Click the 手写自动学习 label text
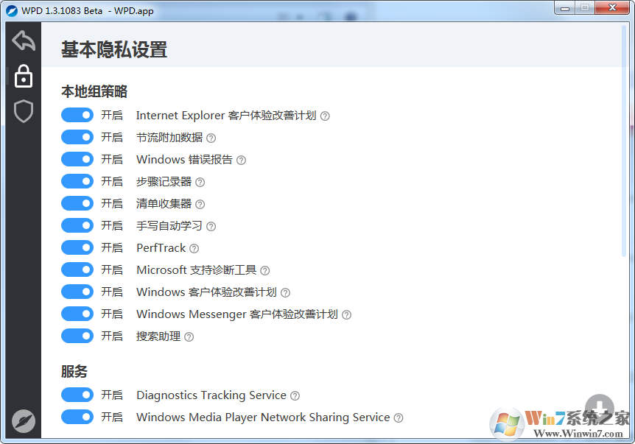635x444 pixels. click(x=169, y=225)
